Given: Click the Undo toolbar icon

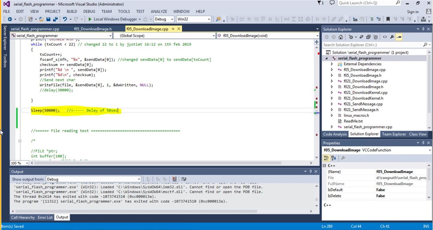Looking at the screenshot, I should [65, 19].
